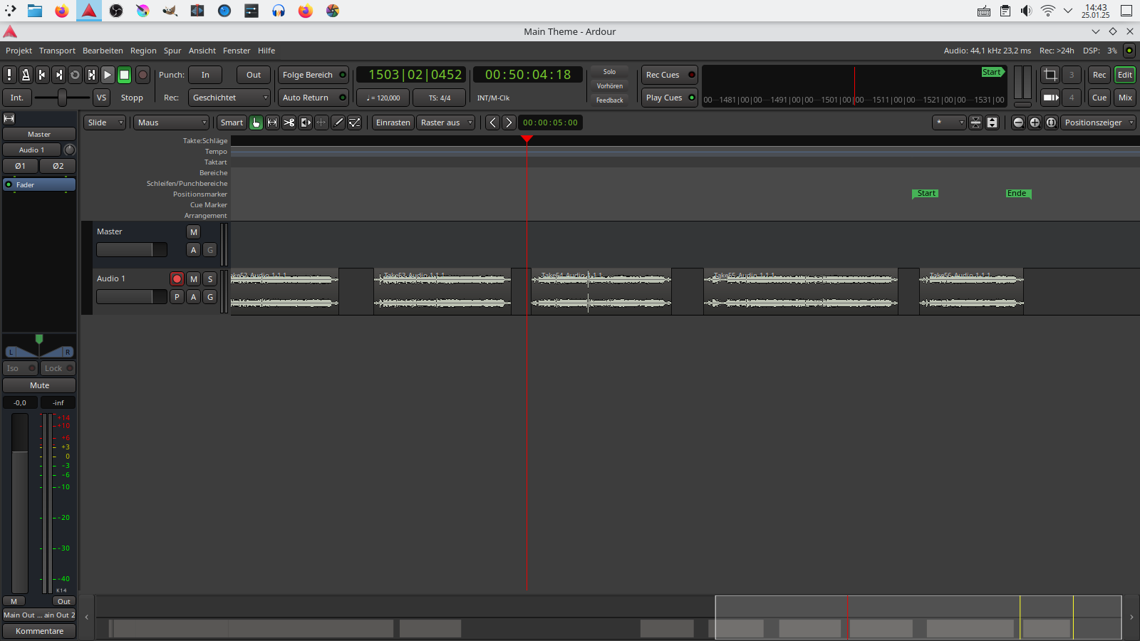Click the zoom out magnifier icon
The image size is (1140, 641).
tap(1018, 123)
